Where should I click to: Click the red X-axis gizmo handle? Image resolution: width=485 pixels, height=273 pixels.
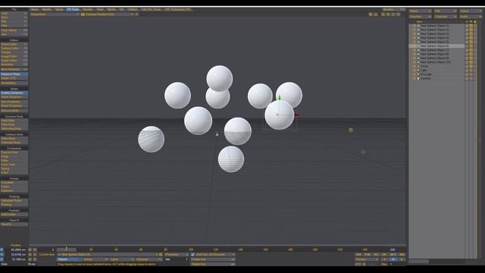[x=297, y=115]
